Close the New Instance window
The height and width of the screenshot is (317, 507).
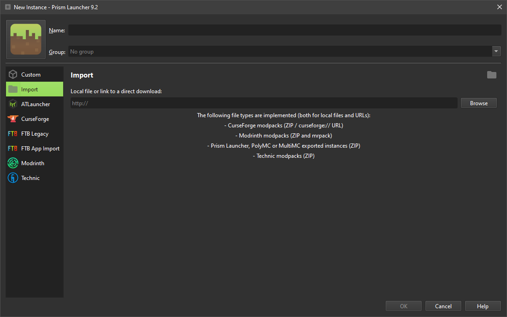499,7
